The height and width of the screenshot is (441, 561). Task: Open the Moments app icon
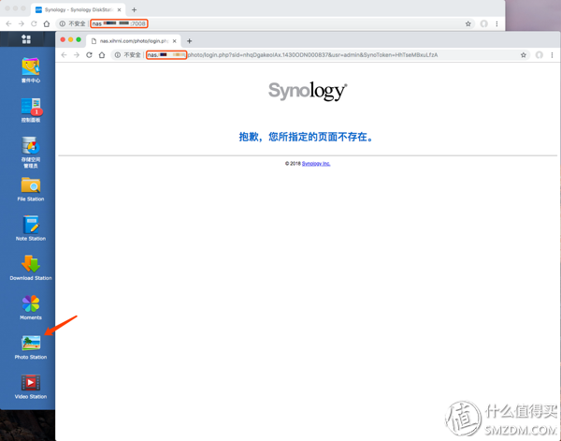pyautogui.click(x=31, y=303)
